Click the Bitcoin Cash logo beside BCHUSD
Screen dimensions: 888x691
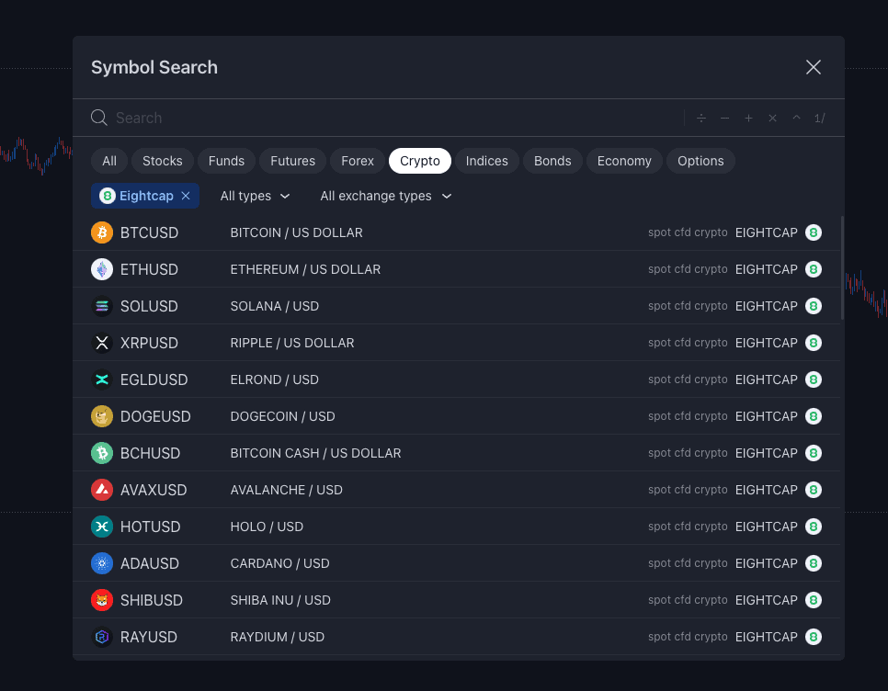point(102,453)
